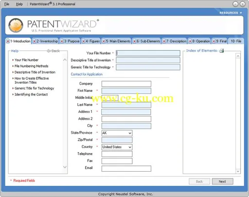Click the First Name input field

click(126, 91)
